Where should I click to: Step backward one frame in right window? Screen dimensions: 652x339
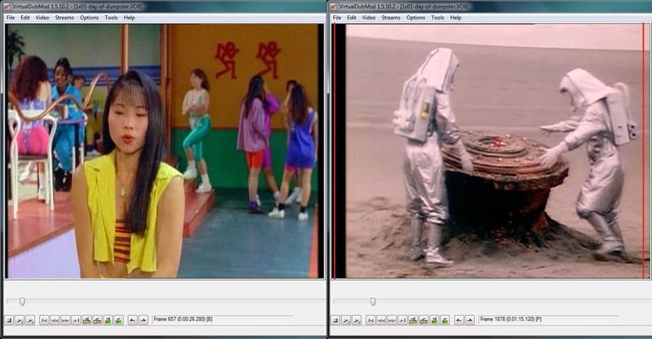381,320
